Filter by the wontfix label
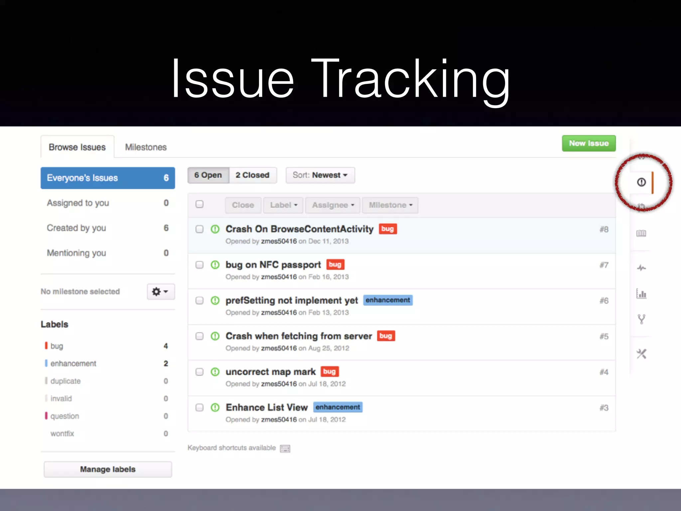 click(x=106, y=433)
